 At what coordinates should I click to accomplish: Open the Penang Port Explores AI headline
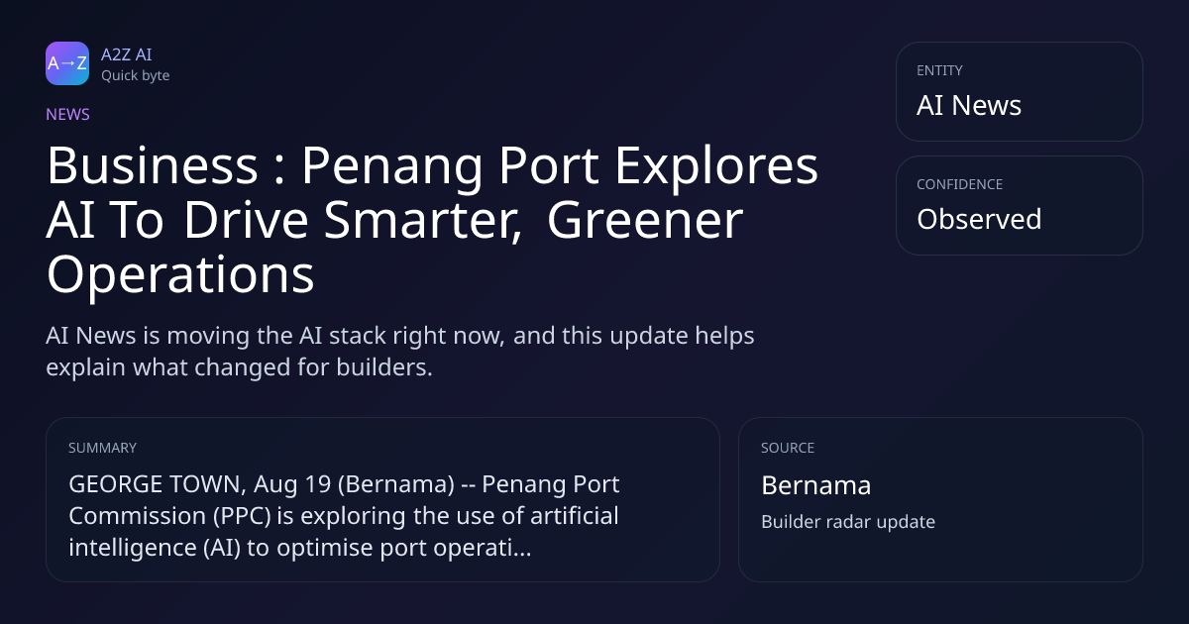(x=432, y=220)
